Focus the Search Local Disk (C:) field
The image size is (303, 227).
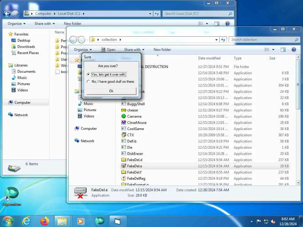[x=198, y=14]
